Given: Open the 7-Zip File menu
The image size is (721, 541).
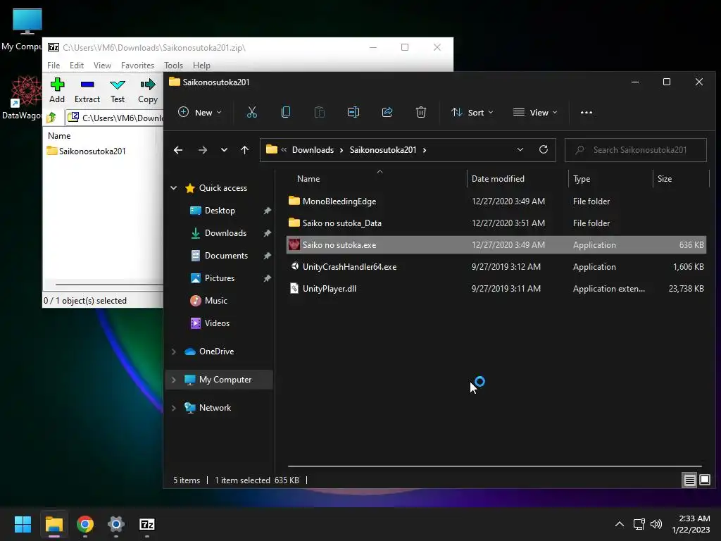Looking at the screenshot, I should pos(54,66).
